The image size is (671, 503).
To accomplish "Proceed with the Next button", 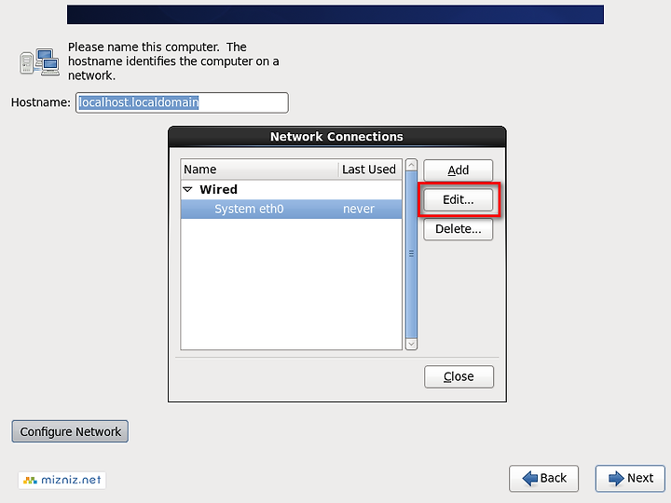I will click(630, 478).
